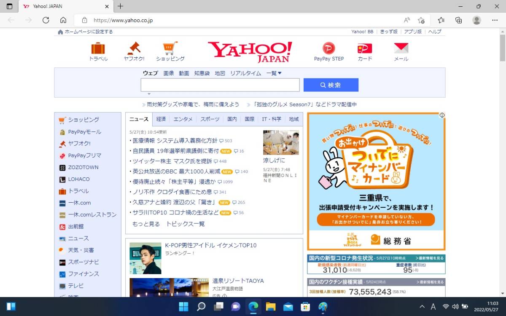Select the 地域 news tab
This screenshot has height=316, width=506.
[x=294, y=119]
